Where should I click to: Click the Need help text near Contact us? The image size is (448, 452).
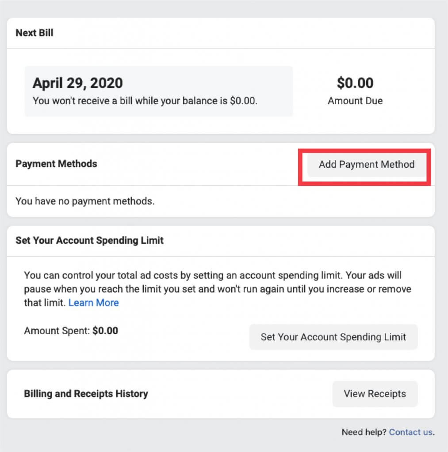click(x=364, y=432)
